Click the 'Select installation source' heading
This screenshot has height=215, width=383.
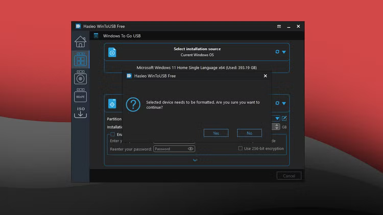pyautogui.click(x=197, y=49)
